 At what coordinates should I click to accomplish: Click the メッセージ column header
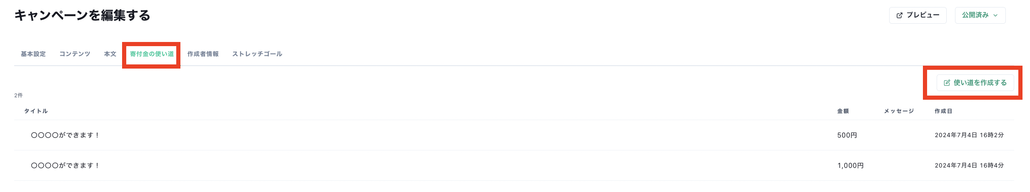[899, 111]
